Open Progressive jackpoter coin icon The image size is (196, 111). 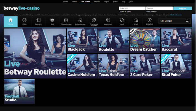tap(94, 20)
